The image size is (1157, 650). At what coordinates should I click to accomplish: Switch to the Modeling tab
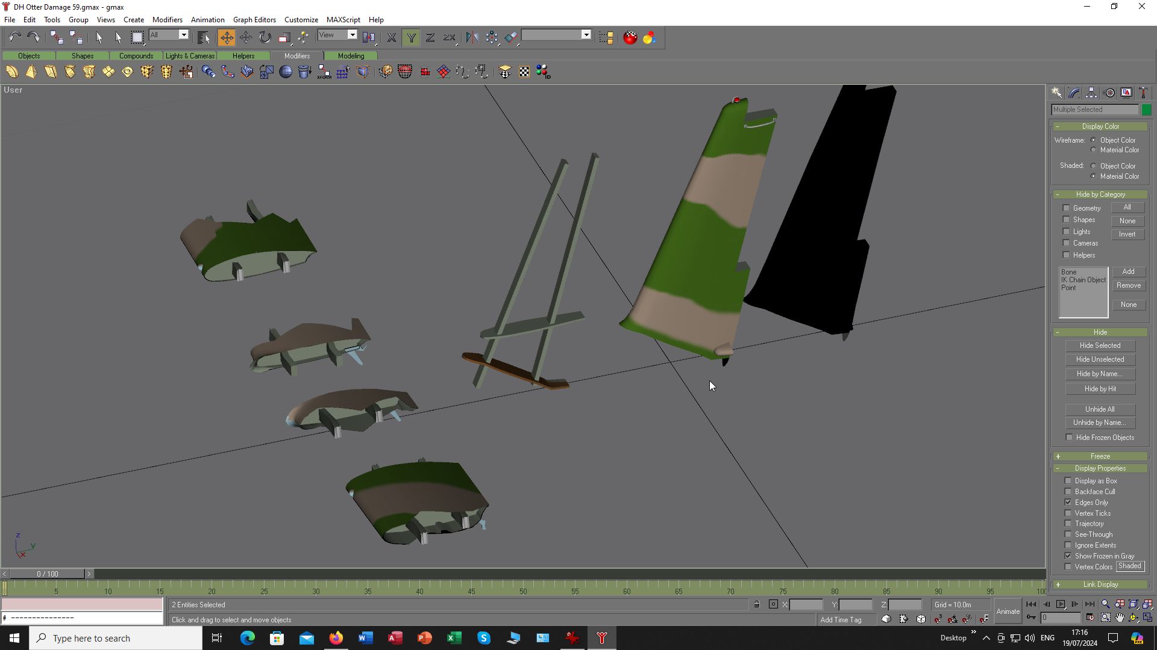(351, 55)
